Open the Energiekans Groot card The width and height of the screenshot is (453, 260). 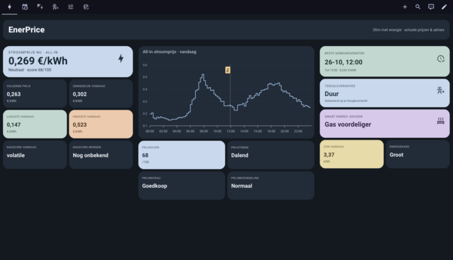pos(418,154)
